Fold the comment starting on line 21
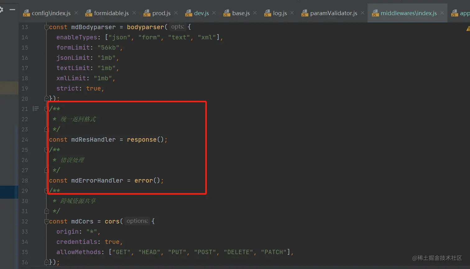The image size is (470, 269). tap(46, 109)
